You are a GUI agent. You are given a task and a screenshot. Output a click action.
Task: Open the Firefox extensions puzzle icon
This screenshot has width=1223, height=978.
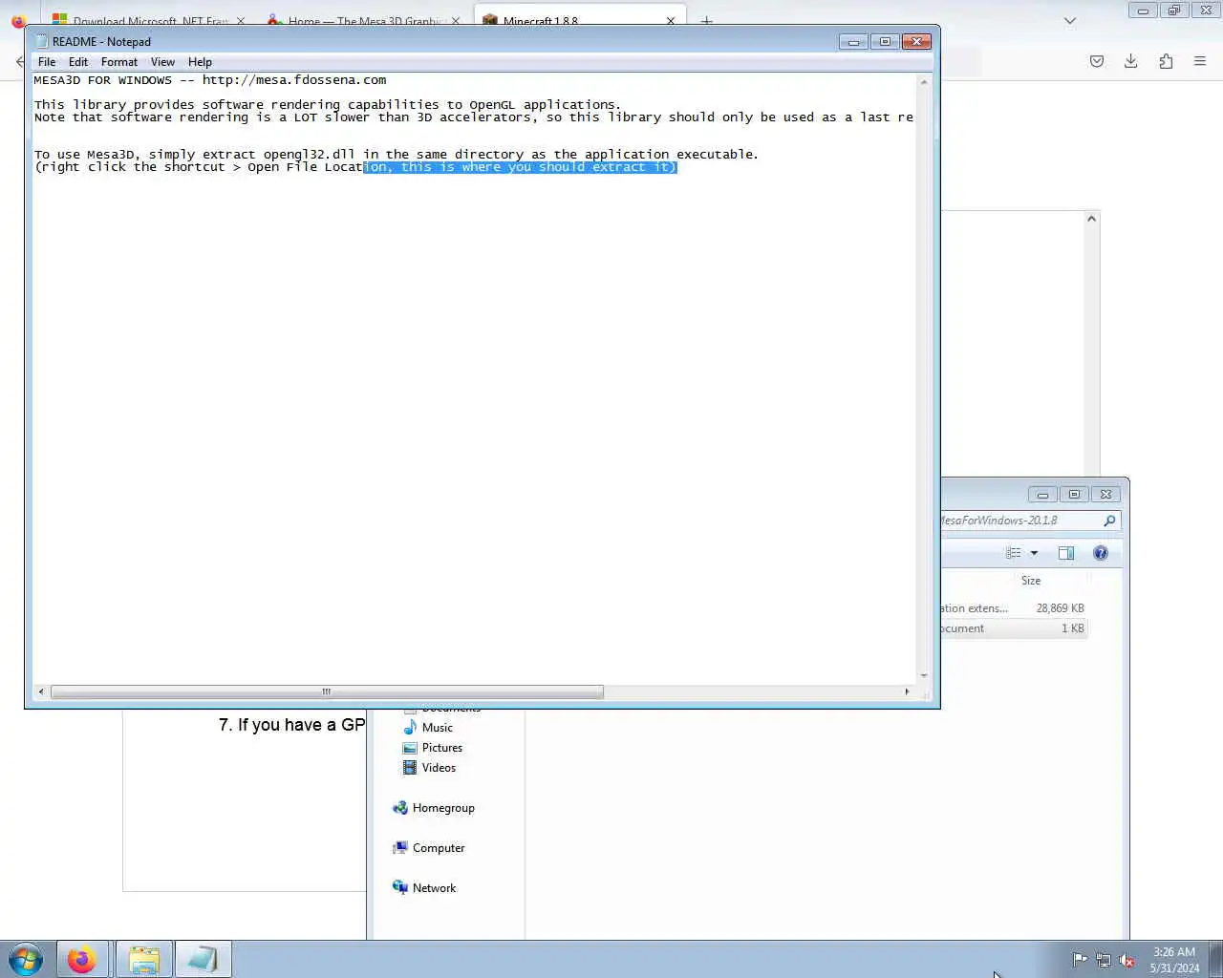tap(1166, 61)
